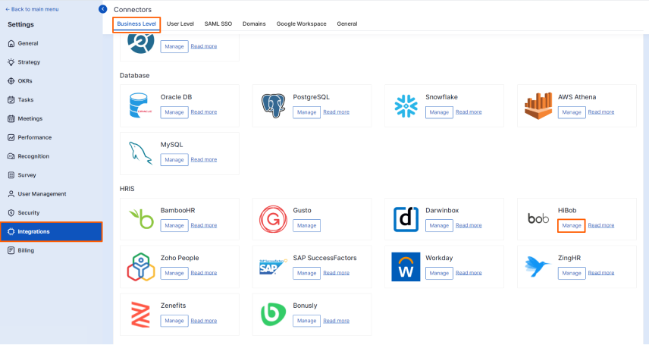Read more about Zenefits
Screen dimensions: 649x345
[204, 321]
